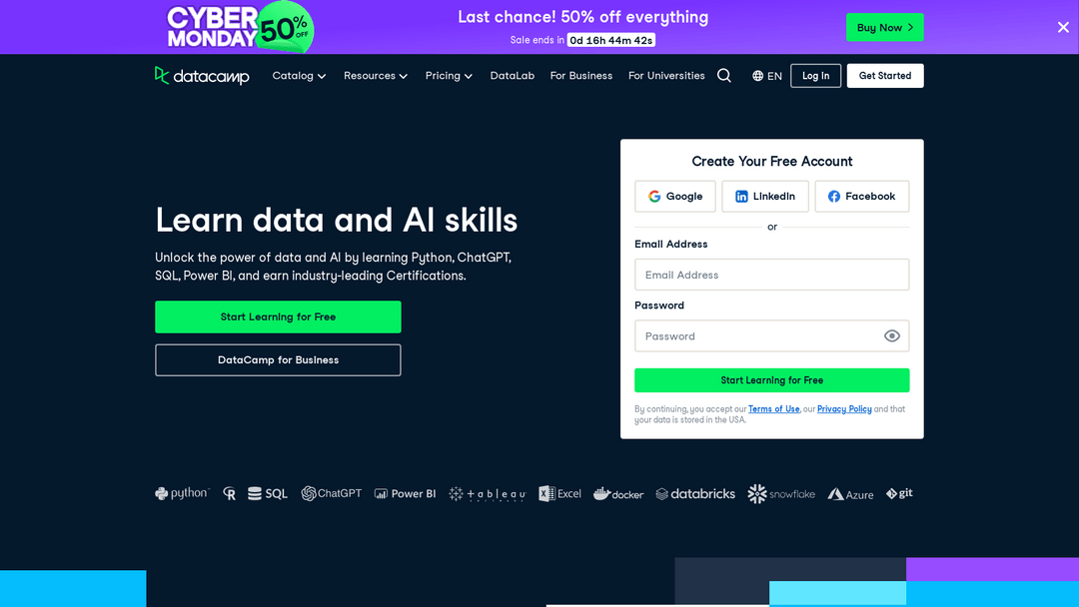Screen dimensions: 1079x607
Task: Close the Cyber Monday banner
Action: tap(1063, 28)
